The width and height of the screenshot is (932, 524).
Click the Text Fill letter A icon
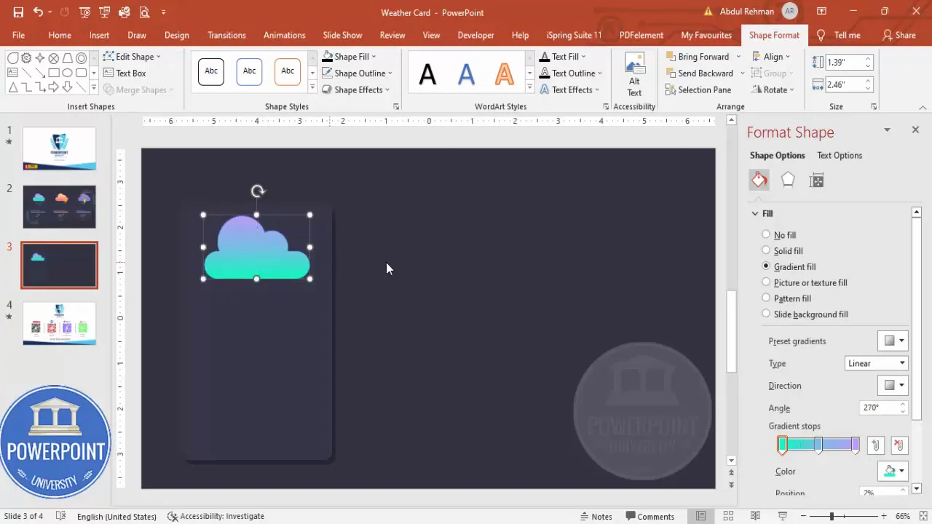[544, 56]
